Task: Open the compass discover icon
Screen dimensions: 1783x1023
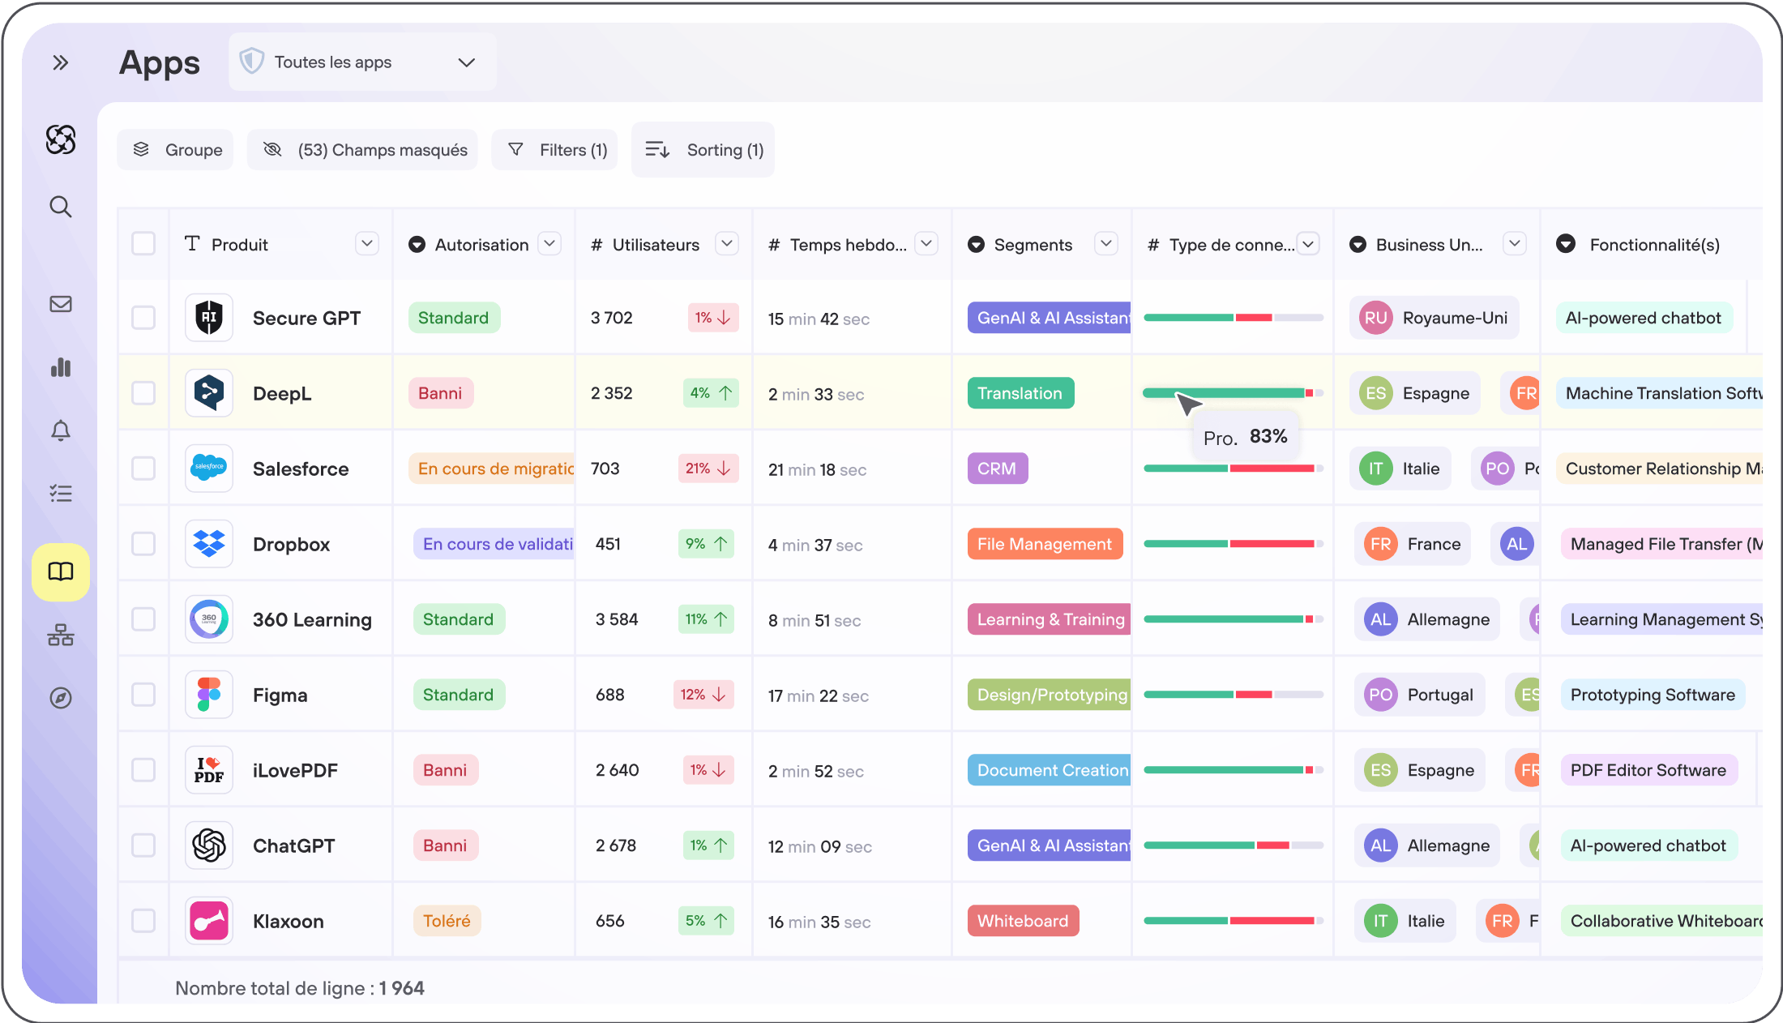Action: (x=61, y=698)
